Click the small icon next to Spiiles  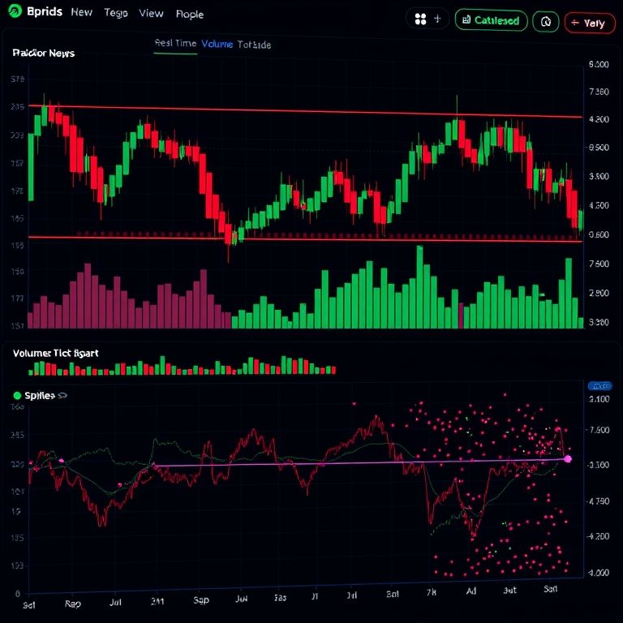point(62,396)
